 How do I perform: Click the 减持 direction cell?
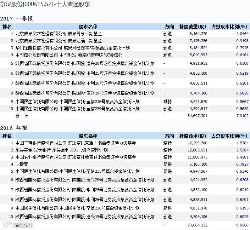tap(167, 102)
